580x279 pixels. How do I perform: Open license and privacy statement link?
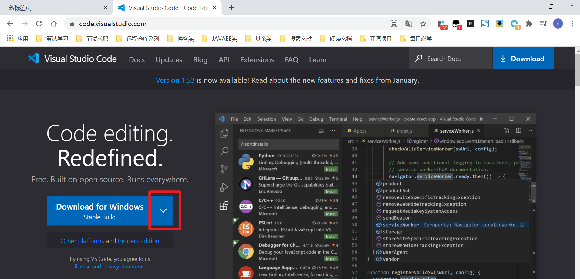(x=110, y=267)
